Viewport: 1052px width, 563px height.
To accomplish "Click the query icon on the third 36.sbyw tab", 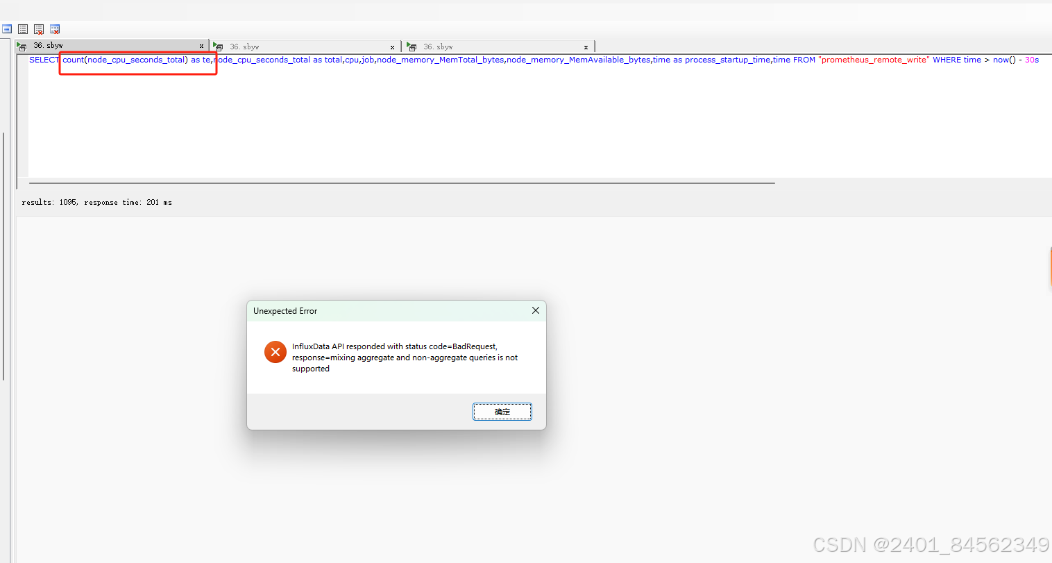I will tap(412, 47).
